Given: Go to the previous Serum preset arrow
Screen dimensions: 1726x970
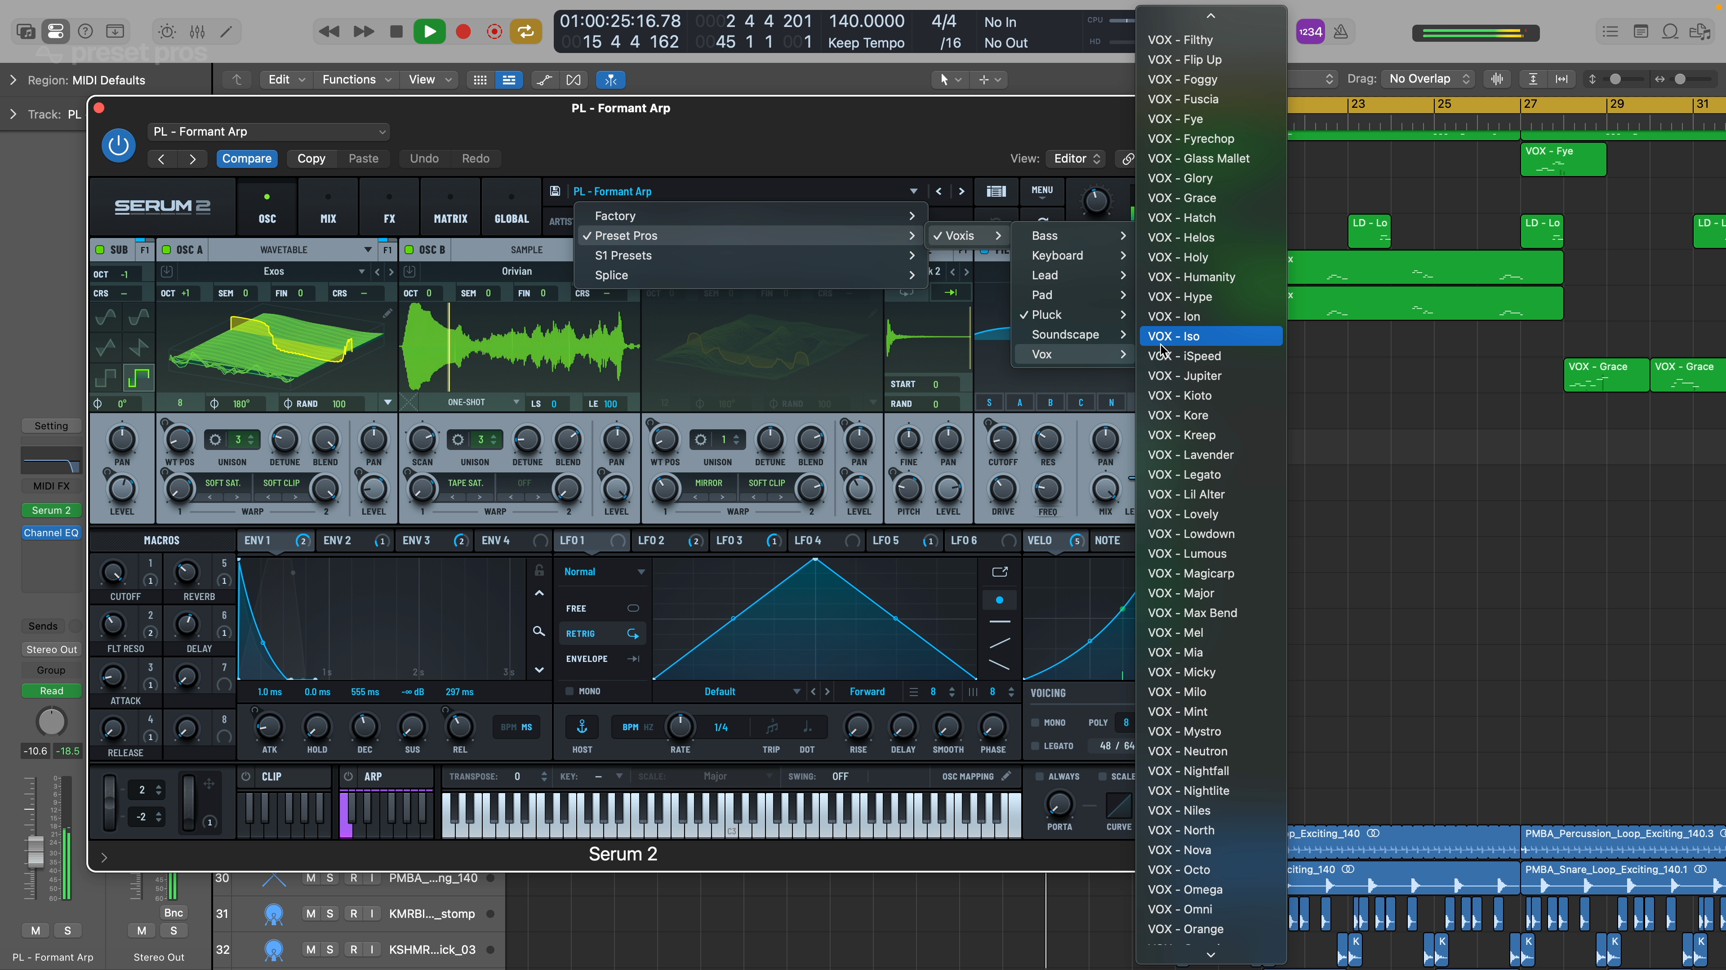Looking at the screenshot, I should (939, 191).
